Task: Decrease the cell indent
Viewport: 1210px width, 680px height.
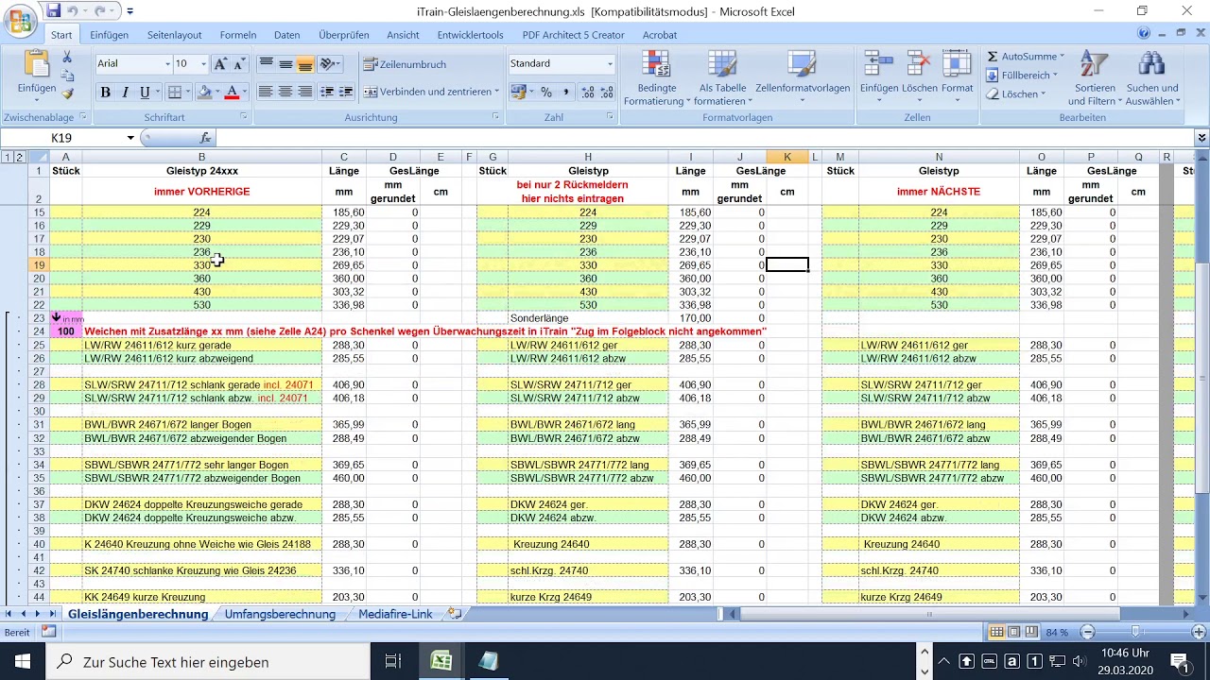Action: [x=327, y=92]
